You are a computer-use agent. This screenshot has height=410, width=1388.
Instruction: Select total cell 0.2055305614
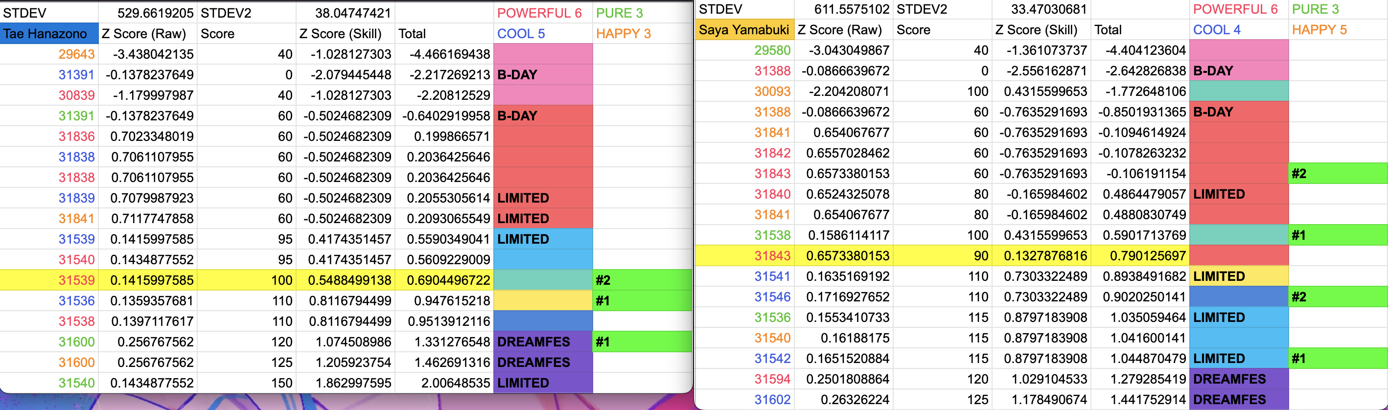(444, 198)
